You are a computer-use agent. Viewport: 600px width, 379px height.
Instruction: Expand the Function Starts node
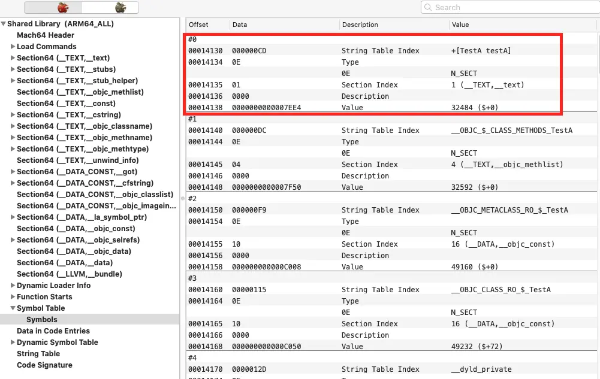tap(13, 297)
